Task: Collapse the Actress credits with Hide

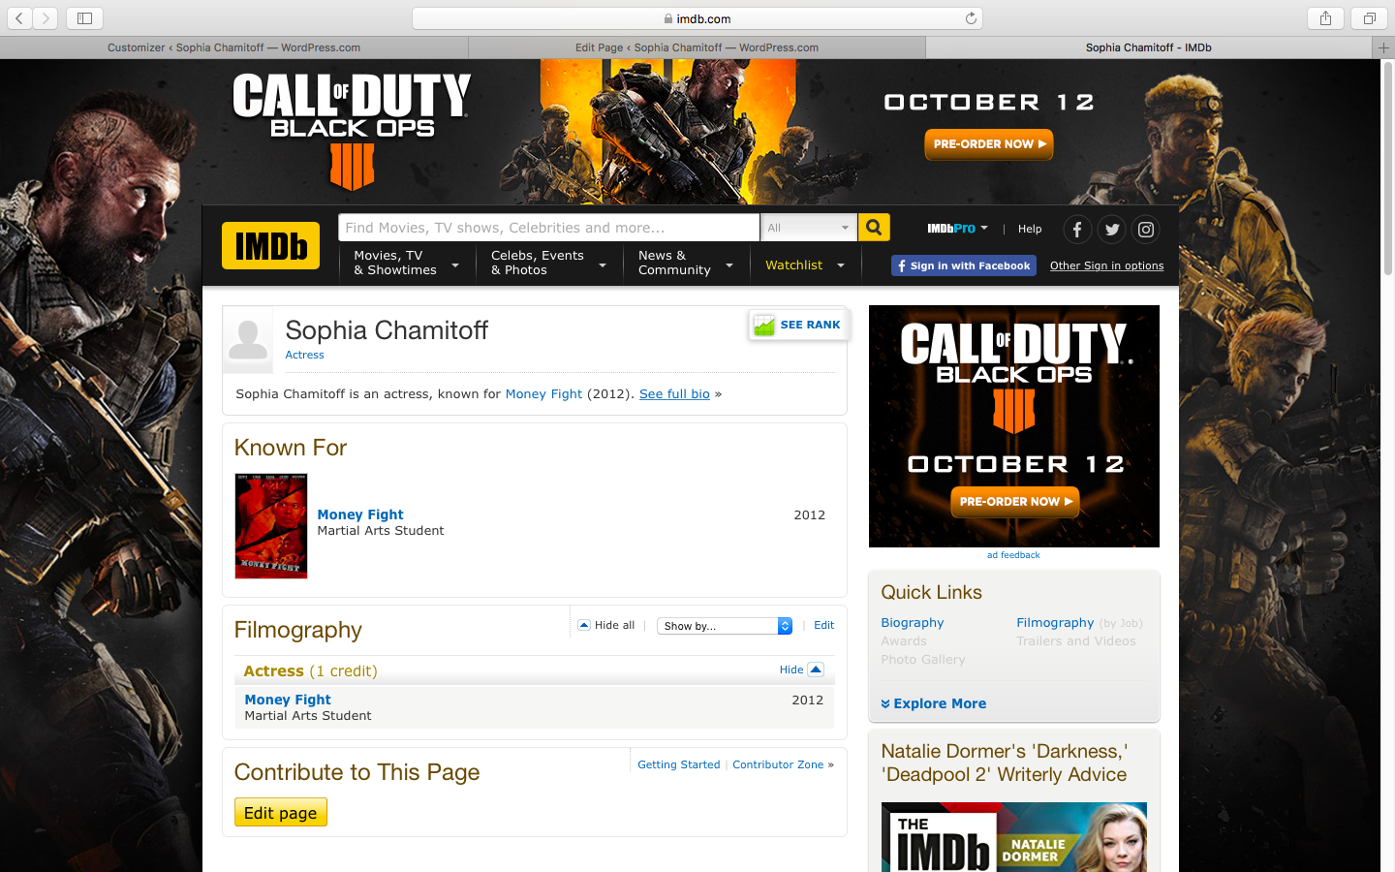Action: click(x=800, y=670)
